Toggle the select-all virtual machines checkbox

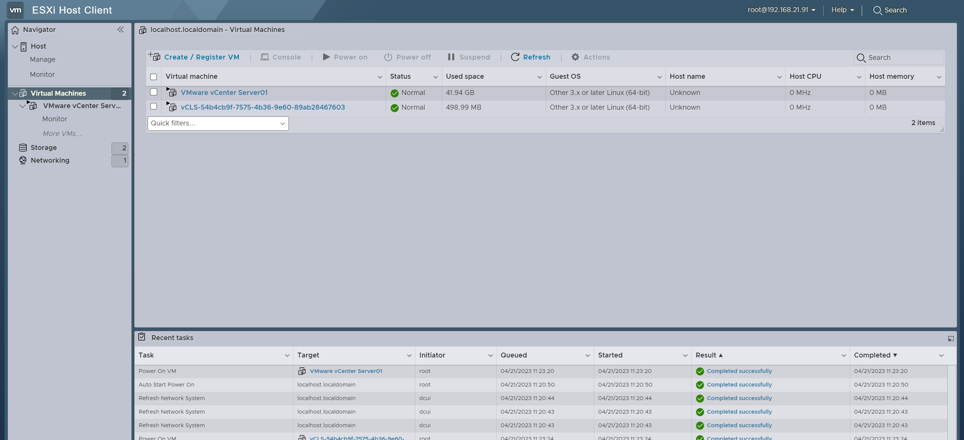154,77
